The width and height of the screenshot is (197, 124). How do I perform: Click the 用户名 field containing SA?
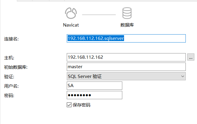[94, 86]
